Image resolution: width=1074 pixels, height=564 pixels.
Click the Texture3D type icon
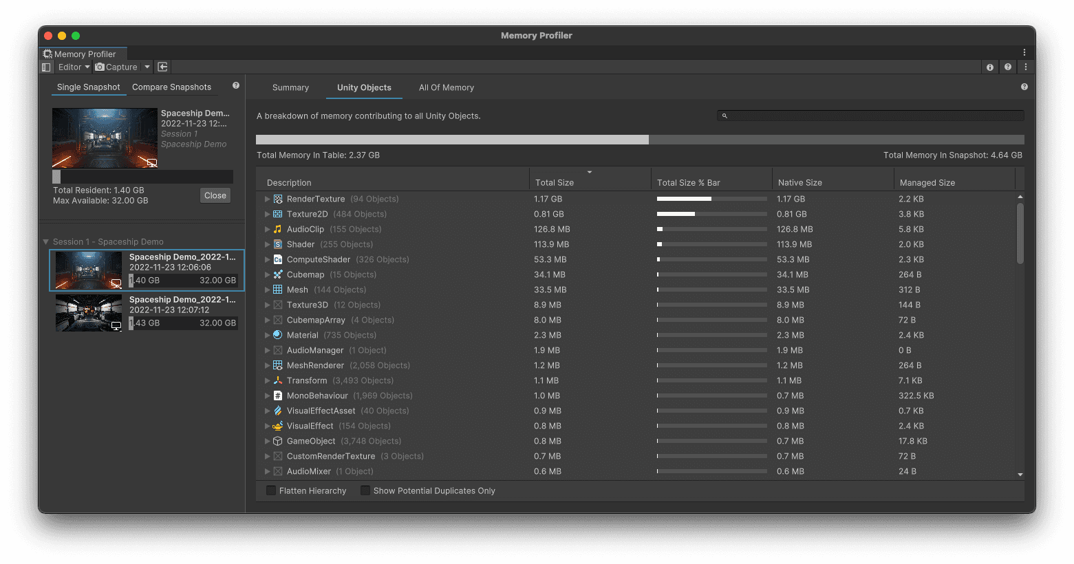tap(278, 305)
